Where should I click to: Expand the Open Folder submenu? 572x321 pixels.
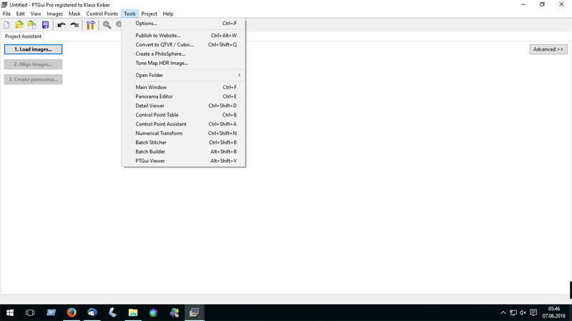coord(187,75)
